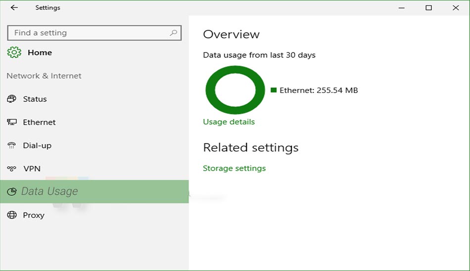Click the back arrow in Settings title bar
Image resolution: width=470 pixels, height=271 pixels.
[x=14, y=7]
